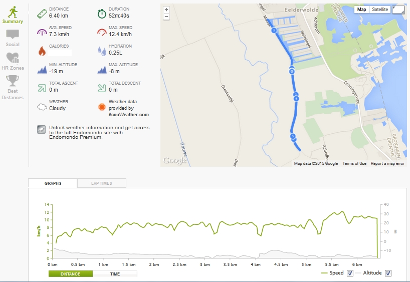Select the DISTANCE axis toggle
This screenshot has width=410, height=282.
tap(71, 274)
